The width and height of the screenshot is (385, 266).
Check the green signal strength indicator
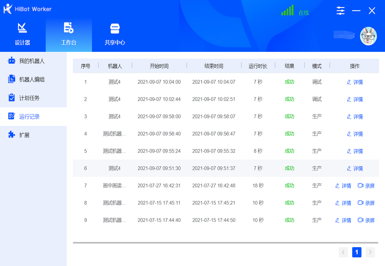coord(287,11)
